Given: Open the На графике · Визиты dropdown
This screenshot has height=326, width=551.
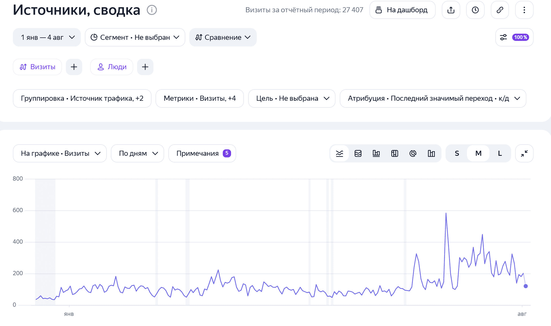Looking at the screenshot, I should tap(60, 153).
